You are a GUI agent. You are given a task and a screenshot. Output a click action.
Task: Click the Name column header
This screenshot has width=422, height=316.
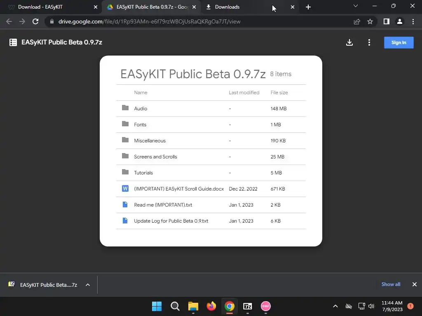[x=141, y=93]
